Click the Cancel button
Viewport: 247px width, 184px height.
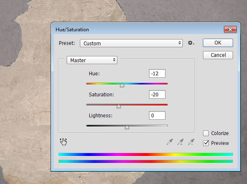218,55
